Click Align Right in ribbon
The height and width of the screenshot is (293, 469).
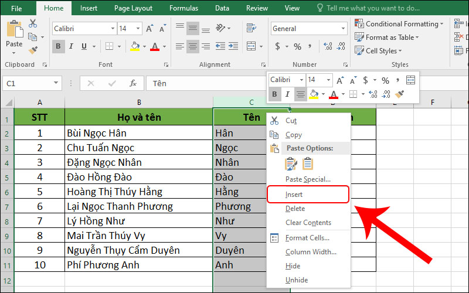click(206, 46)
